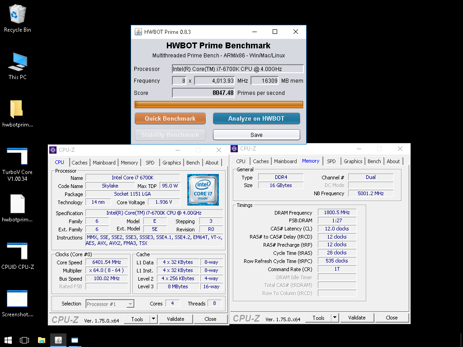This screenshot has width=463, height=347.
Task: Switch to Mainboard tab in left CPU-Z
Action: coord(104,163)
